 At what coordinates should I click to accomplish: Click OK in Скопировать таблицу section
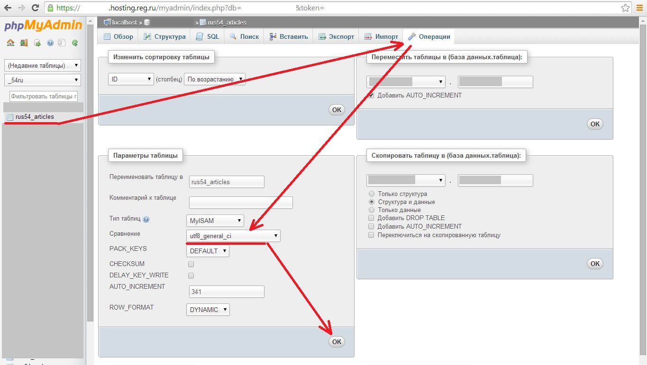click(595, 264)
